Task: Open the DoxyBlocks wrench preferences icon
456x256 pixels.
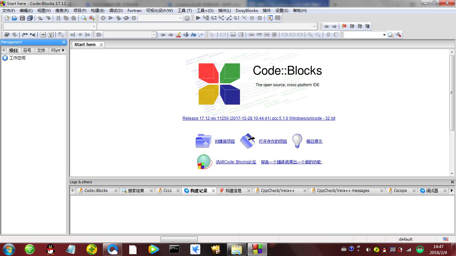Action: pos(61,35)
